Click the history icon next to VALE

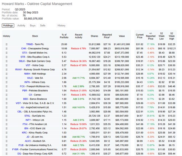click(x=7, y=77)
